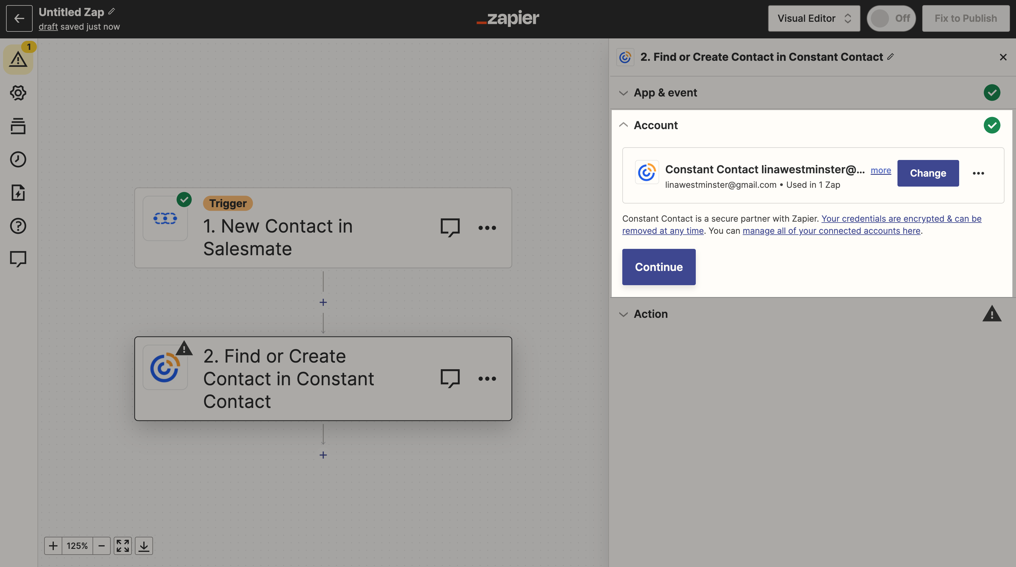The height and width of the screenshot is (567, 1016).
Task: Open the draft version link
Action: click(48, 26)
